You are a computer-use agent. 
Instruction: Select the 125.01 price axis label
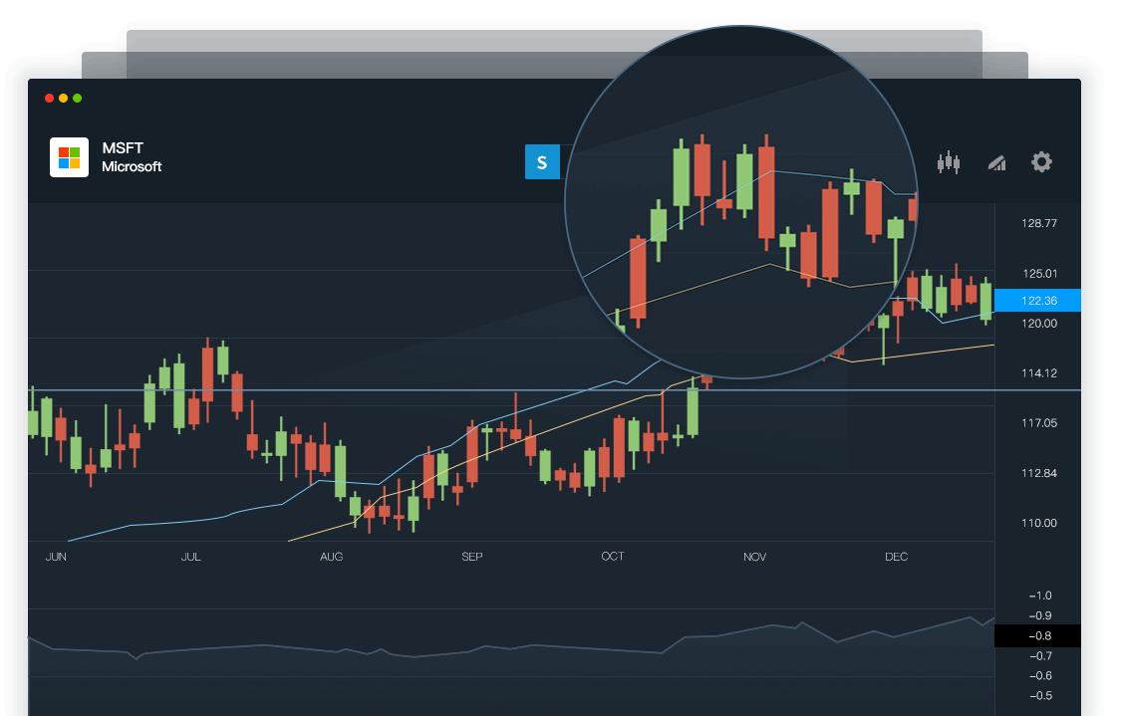[1039, 273]
